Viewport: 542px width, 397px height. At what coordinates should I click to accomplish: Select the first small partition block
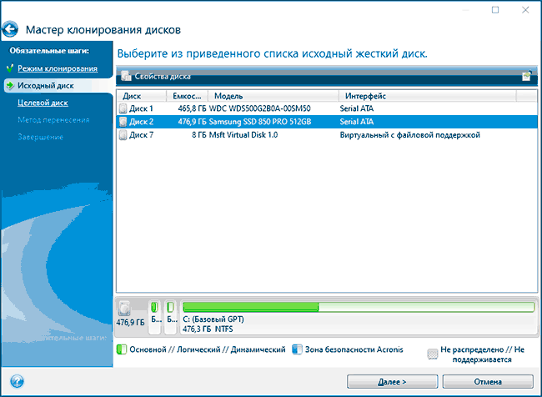click(x=154, y=308)
